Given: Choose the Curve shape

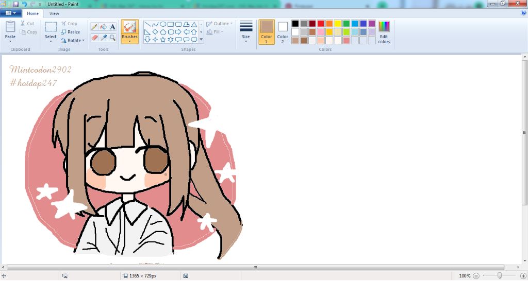Looking at the screenshot, I should click(x=155, y=24).
